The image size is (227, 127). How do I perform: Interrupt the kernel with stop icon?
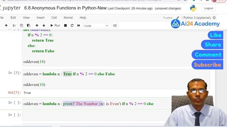point(65,25)
